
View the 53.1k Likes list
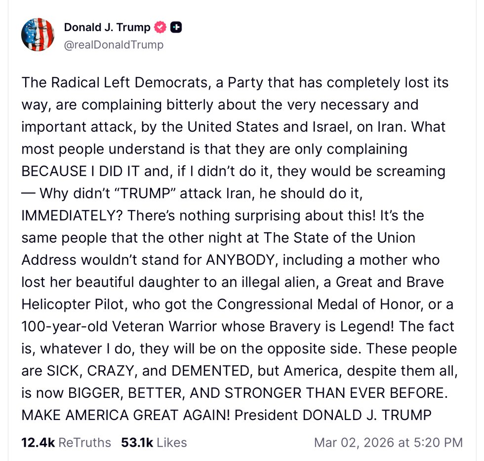pos(154,442)
